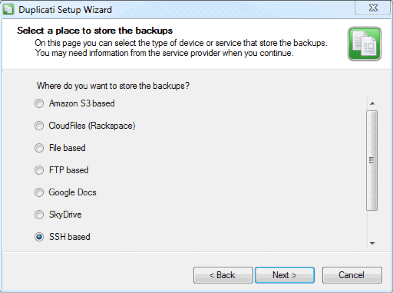Choose CloudFiles (Rackspace) radio button
Viewport: 393px width, 293px height.
coord(39,126)
